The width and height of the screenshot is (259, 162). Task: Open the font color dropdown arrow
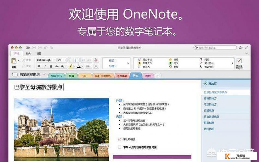pyautogui.click(x=83, y=66)
